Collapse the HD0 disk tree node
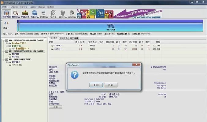This screenshot has height=122, width=207. coord(4,41)
